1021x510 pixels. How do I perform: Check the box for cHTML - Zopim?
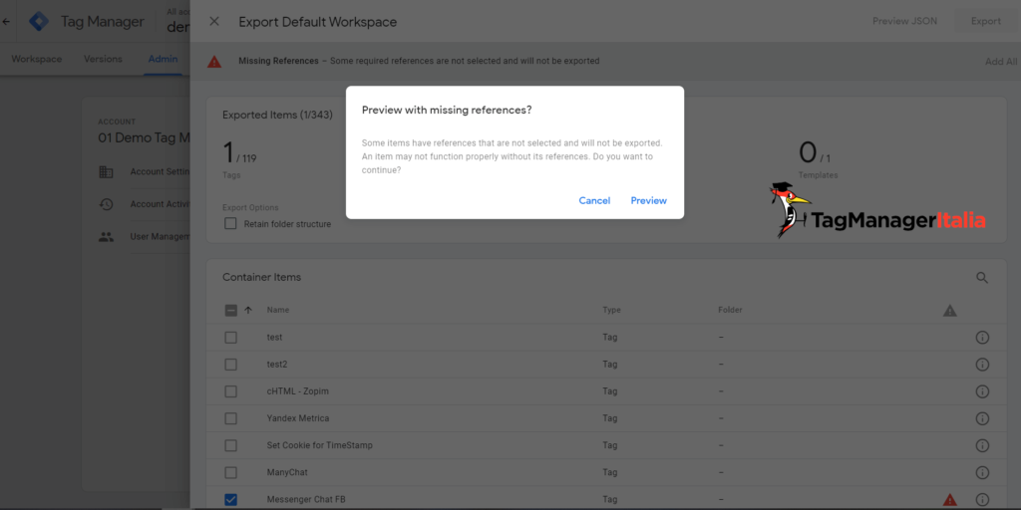[x=230, y=391]
